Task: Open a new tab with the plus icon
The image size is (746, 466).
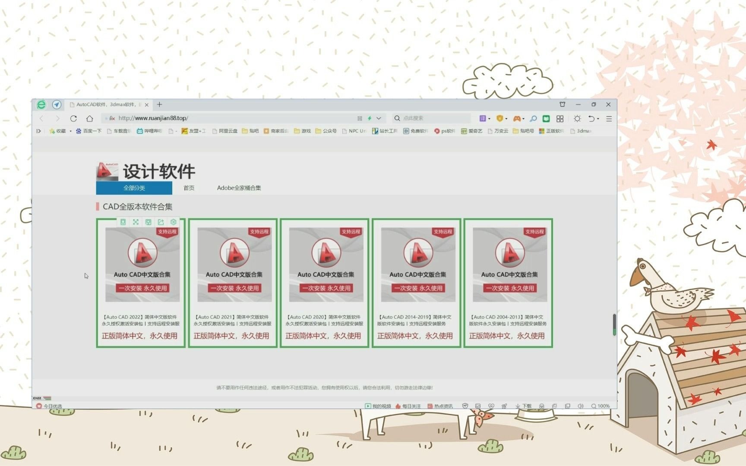Action: point(159,104)
